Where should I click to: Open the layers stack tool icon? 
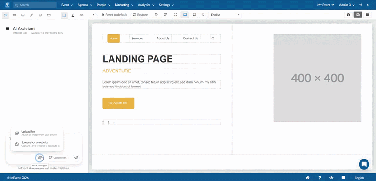pos(40,15)
